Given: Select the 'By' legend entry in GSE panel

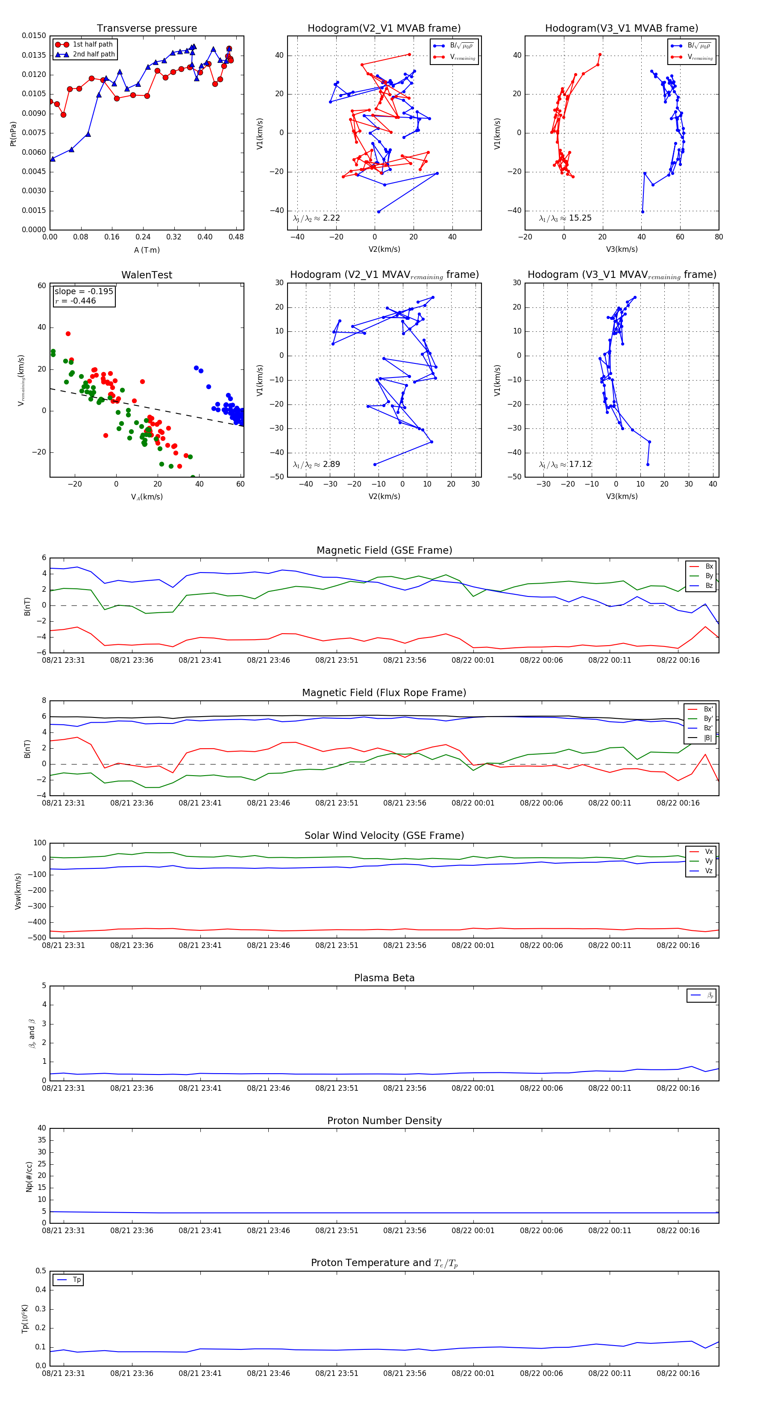Looking at the screenshot, I should [x=701, y=576].
